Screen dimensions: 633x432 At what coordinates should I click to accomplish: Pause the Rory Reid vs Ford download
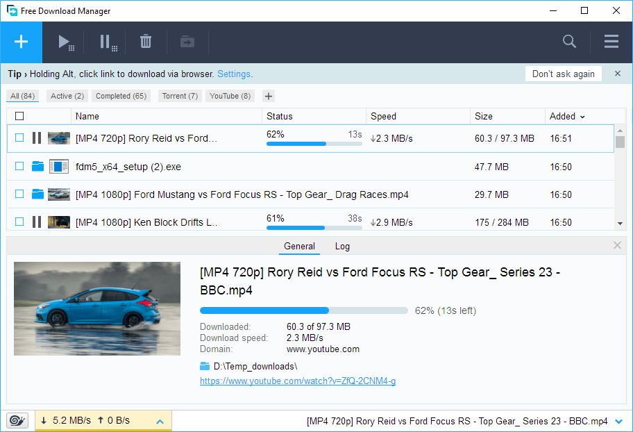tap(37, 138)
